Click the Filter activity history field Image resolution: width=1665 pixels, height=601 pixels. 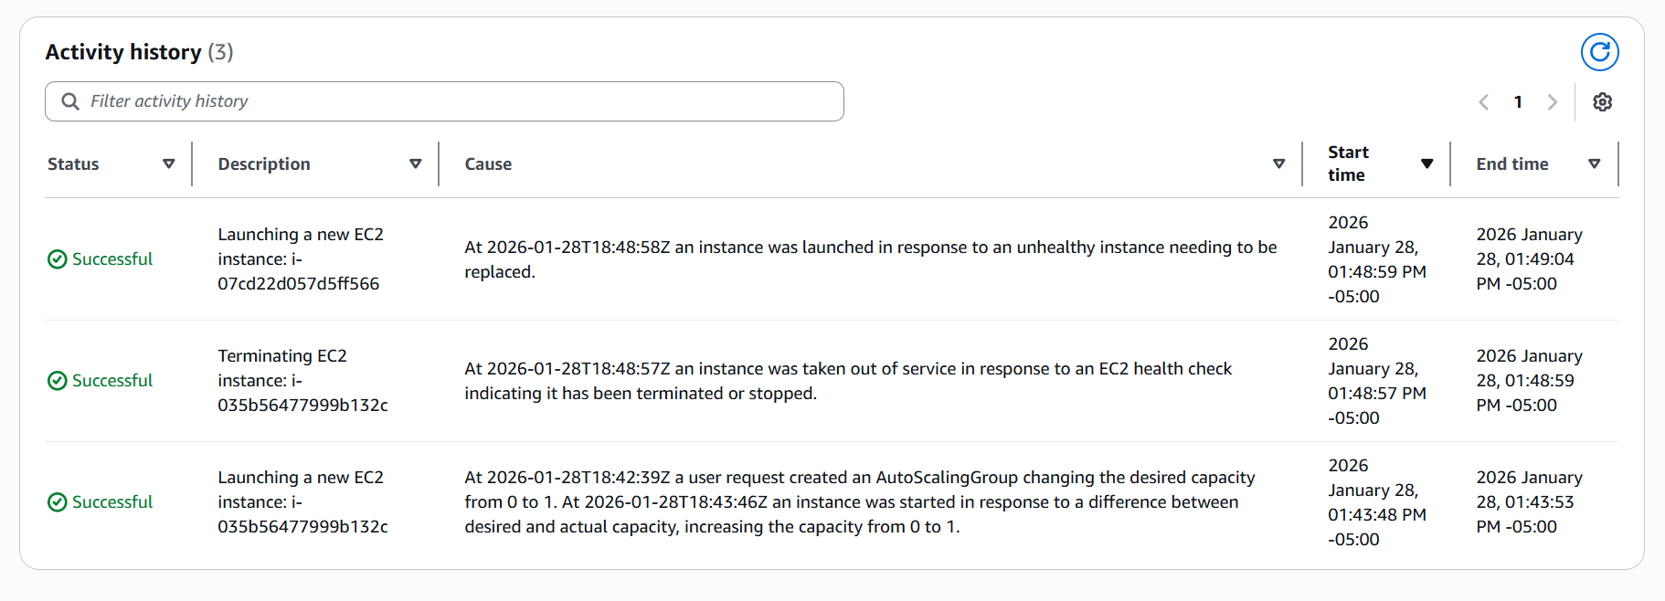point(457,101)
